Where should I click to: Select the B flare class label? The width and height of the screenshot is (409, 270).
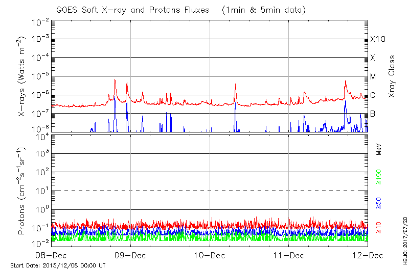pos(373,114)
